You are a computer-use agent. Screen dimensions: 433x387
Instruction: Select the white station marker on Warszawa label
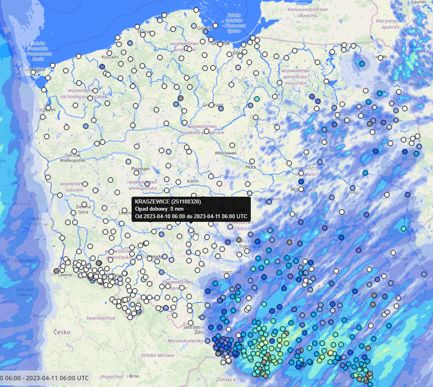click(x=301, y=189)
